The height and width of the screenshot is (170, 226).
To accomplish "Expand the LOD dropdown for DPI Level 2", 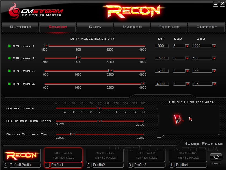I will [187, 58].
